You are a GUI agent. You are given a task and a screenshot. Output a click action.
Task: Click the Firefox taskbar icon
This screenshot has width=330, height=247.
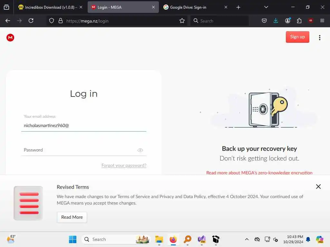[173, 239]
